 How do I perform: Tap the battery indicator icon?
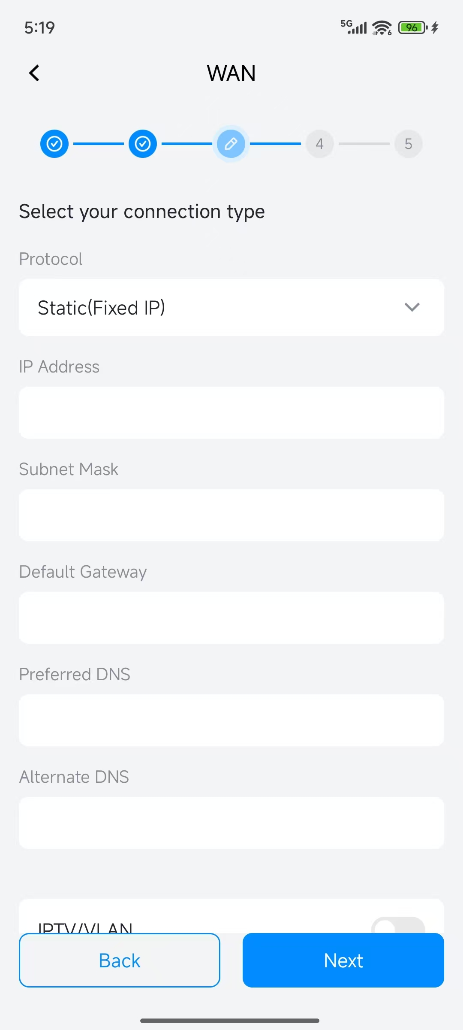click(412, 28)
